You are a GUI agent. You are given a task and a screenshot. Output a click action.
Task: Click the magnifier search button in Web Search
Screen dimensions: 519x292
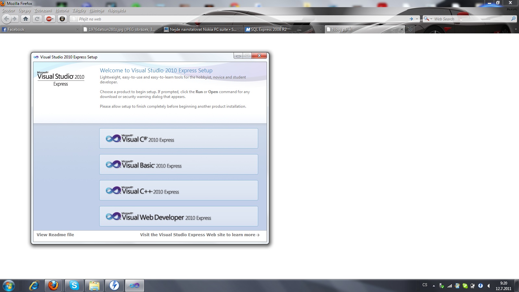coord(513,19)
